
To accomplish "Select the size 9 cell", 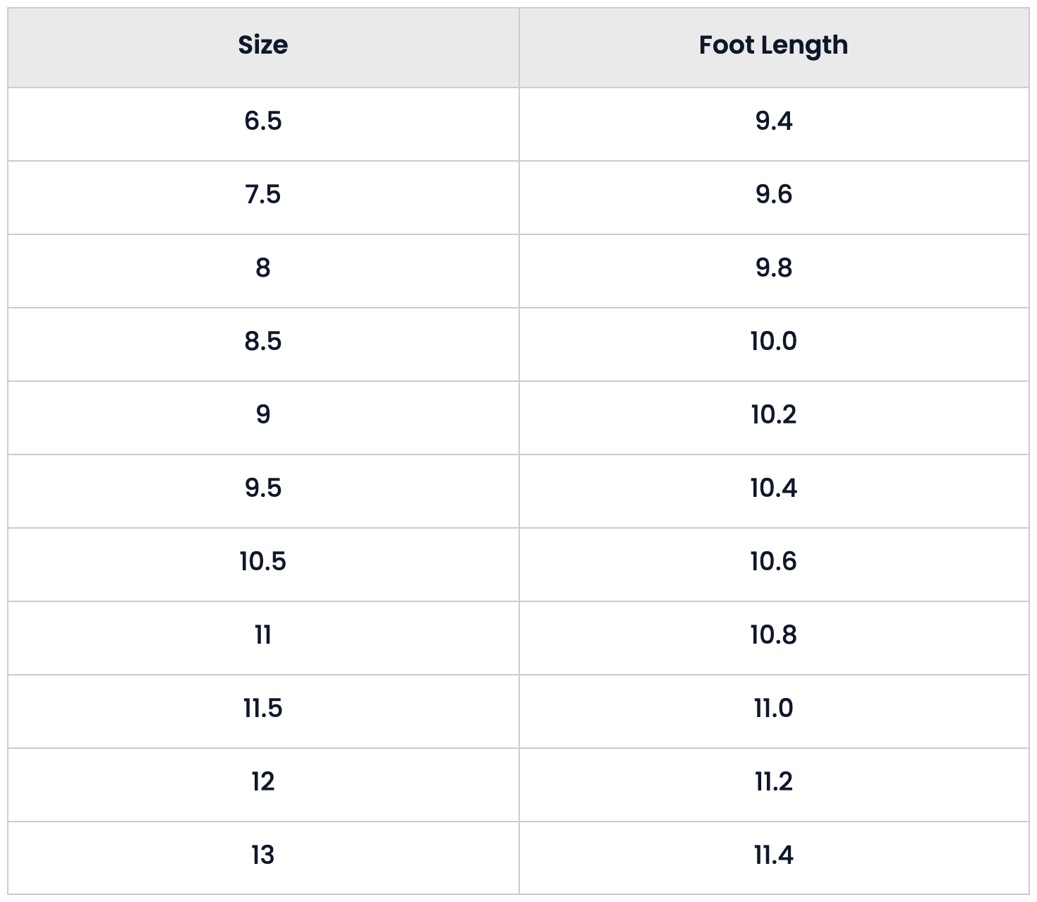I will (x=263, y=418).
